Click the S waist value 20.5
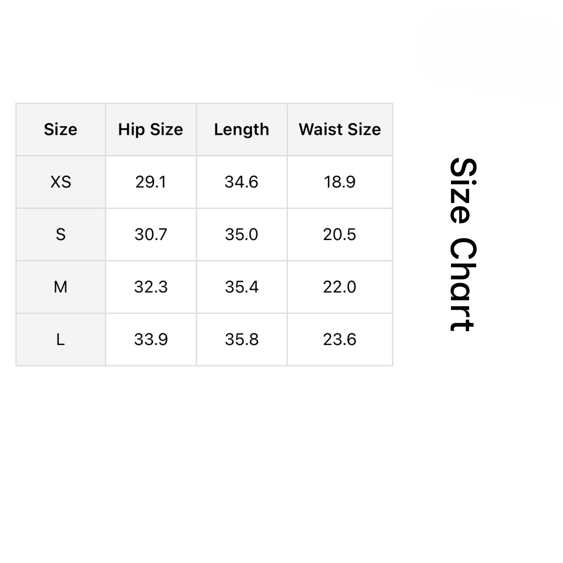The height and width of the screenshot is (563, 563). (340, 234)
